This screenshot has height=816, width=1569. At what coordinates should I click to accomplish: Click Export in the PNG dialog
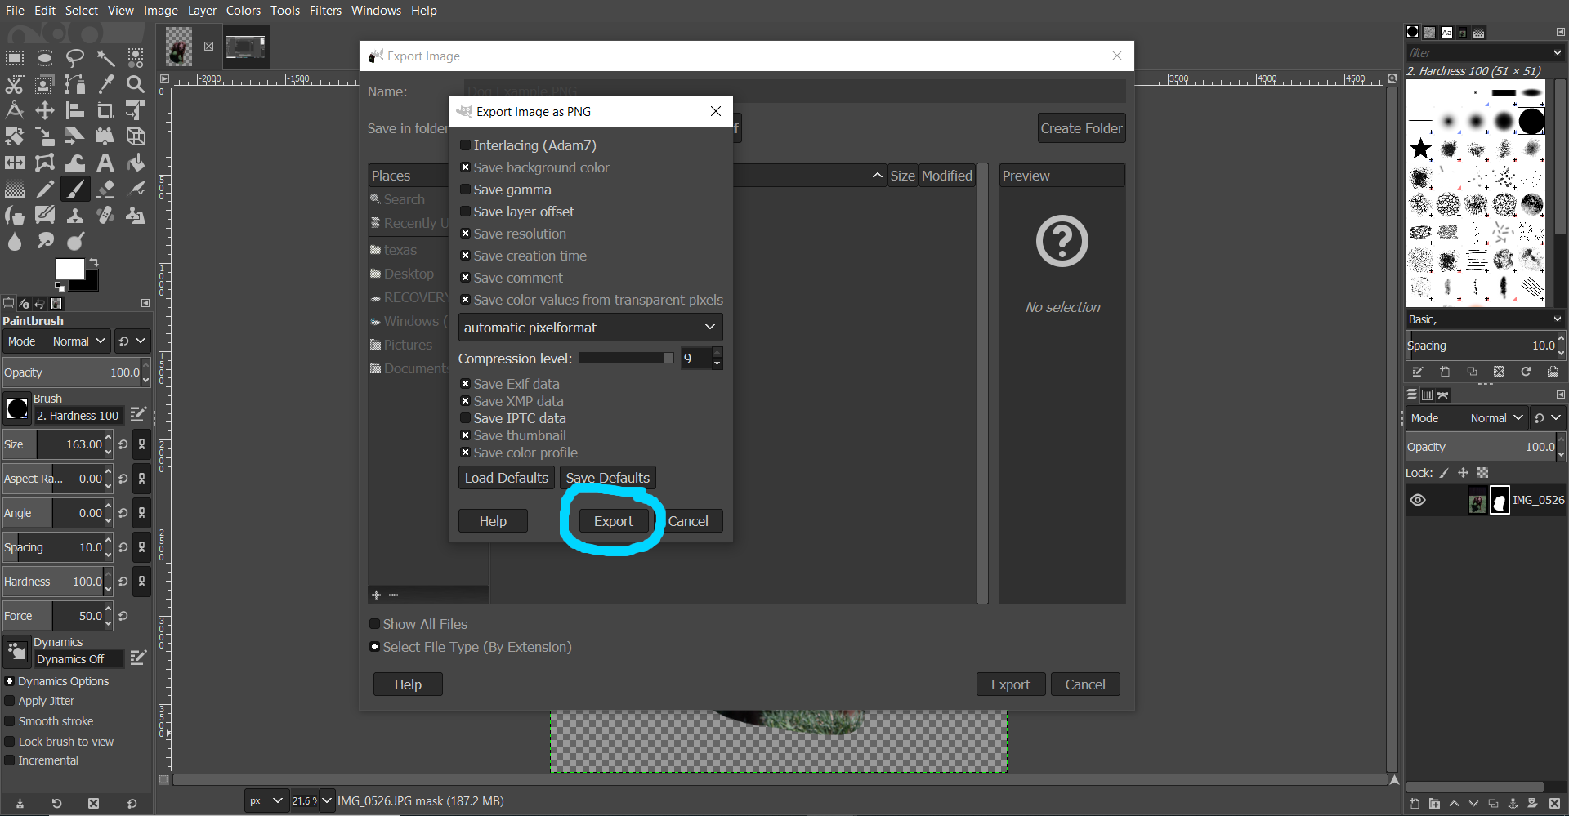(614, 521)
